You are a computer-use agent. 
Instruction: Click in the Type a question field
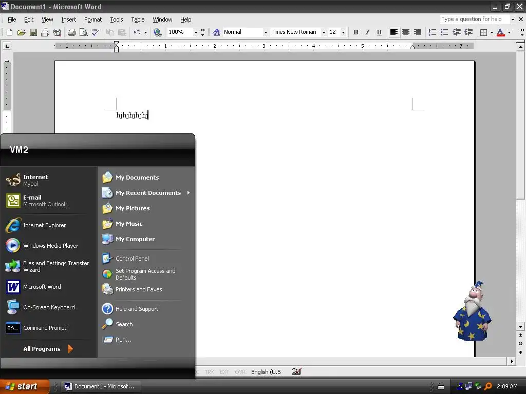click(475, 19)
